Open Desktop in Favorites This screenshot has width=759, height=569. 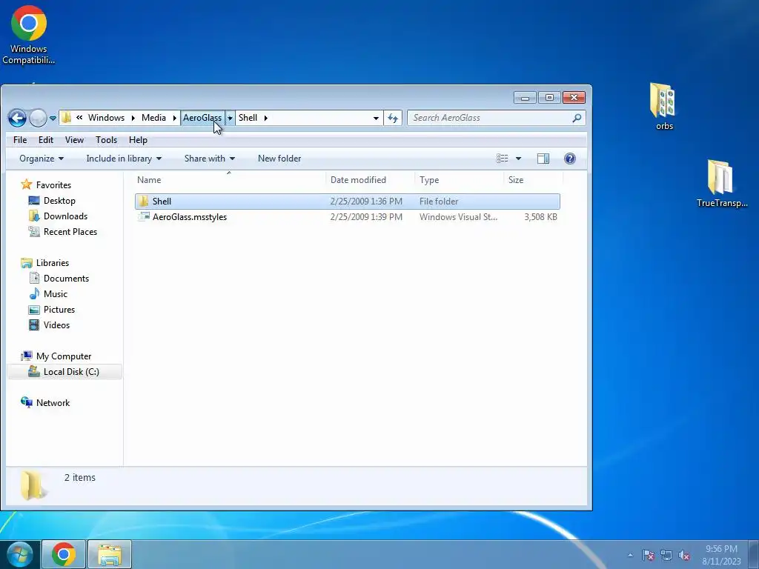tap(59, 200)
